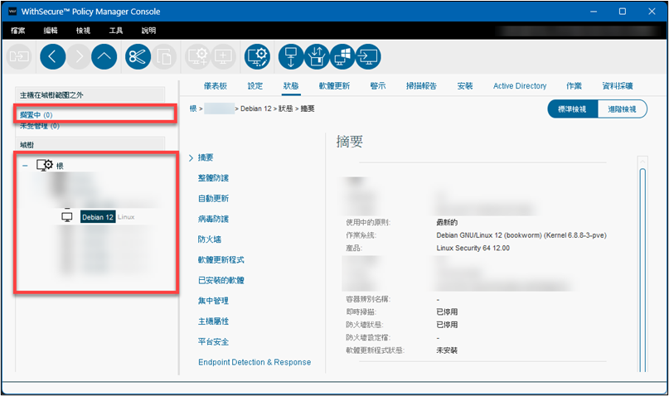Open 軟體更新程式 status page
Viewport: 669px width, 396px height.
(221, 259)
